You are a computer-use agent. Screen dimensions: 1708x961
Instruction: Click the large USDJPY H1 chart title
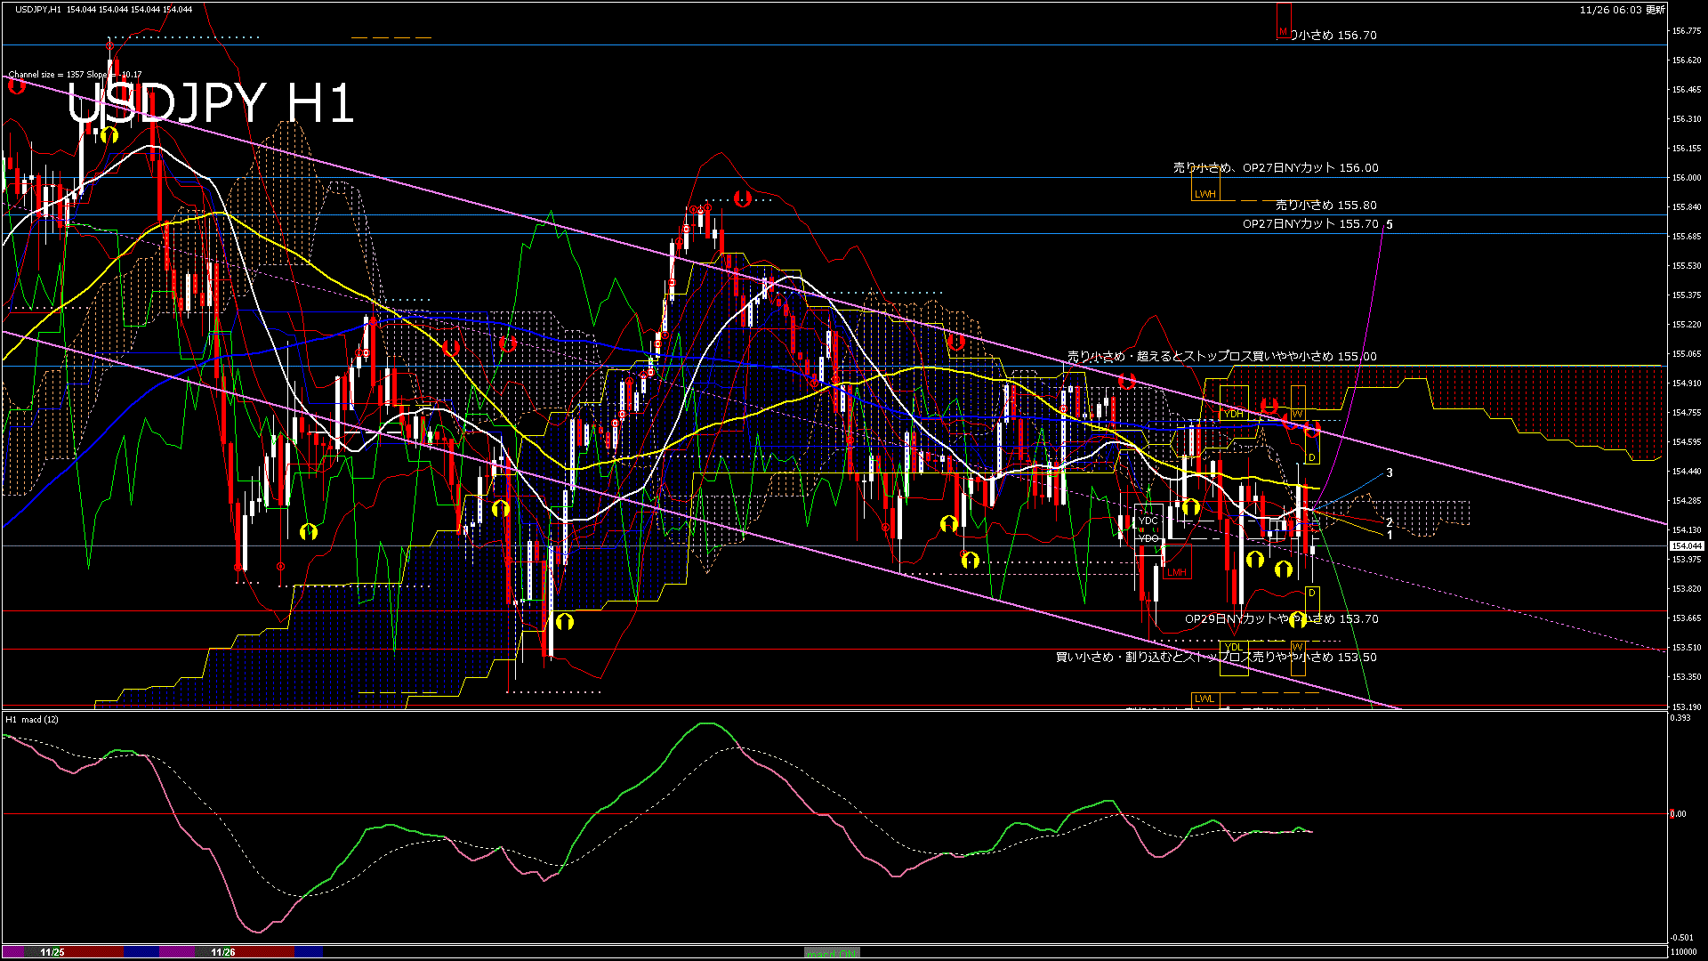click(x=211, y=104)
